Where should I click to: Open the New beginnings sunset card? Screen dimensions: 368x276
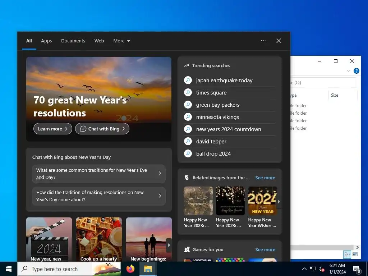(148, 239)
